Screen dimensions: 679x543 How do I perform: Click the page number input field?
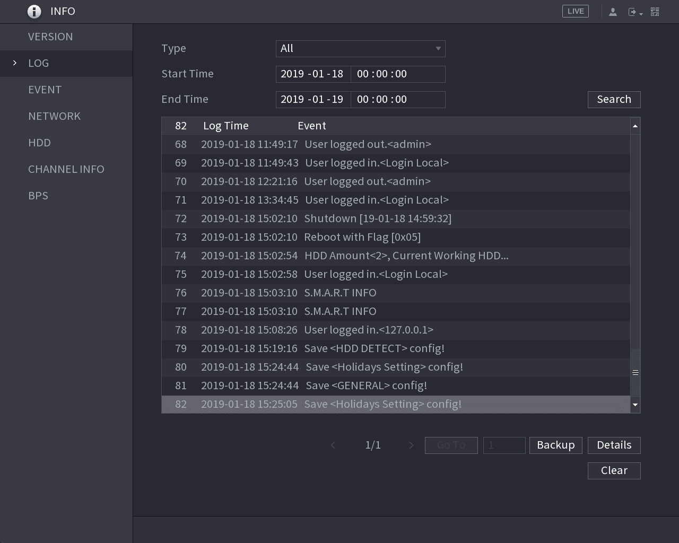[x=504, y=445]
